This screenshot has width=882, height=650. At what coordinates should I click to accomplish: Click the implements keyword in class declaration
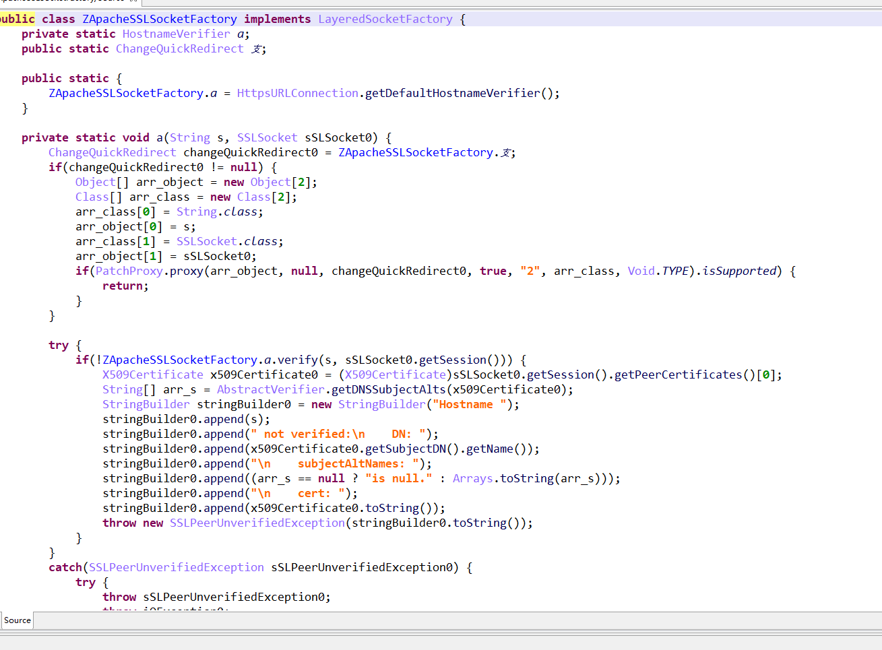[x=277, y=19]
